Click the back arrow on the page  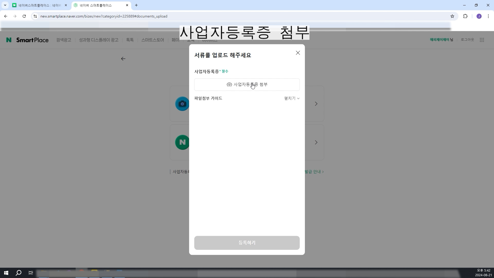click(123, 59)
